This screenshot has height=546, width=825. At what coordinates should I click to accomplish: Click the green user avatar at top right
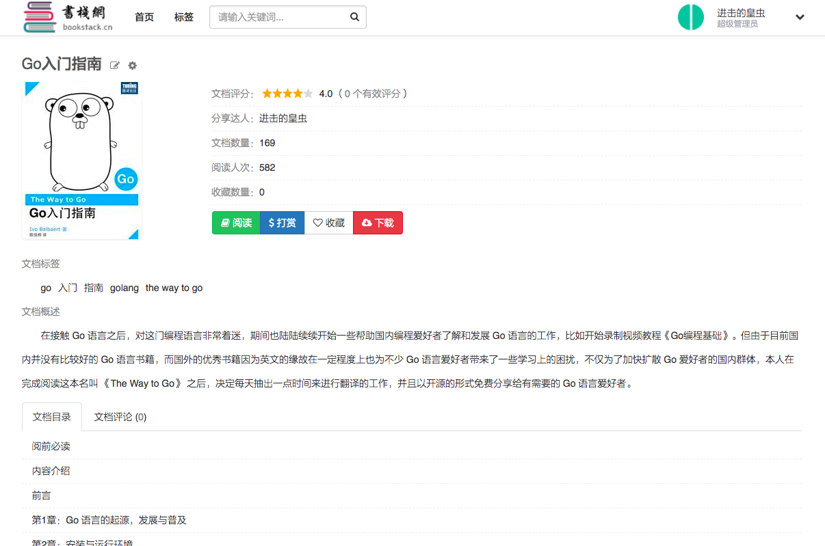click(691, 16)
